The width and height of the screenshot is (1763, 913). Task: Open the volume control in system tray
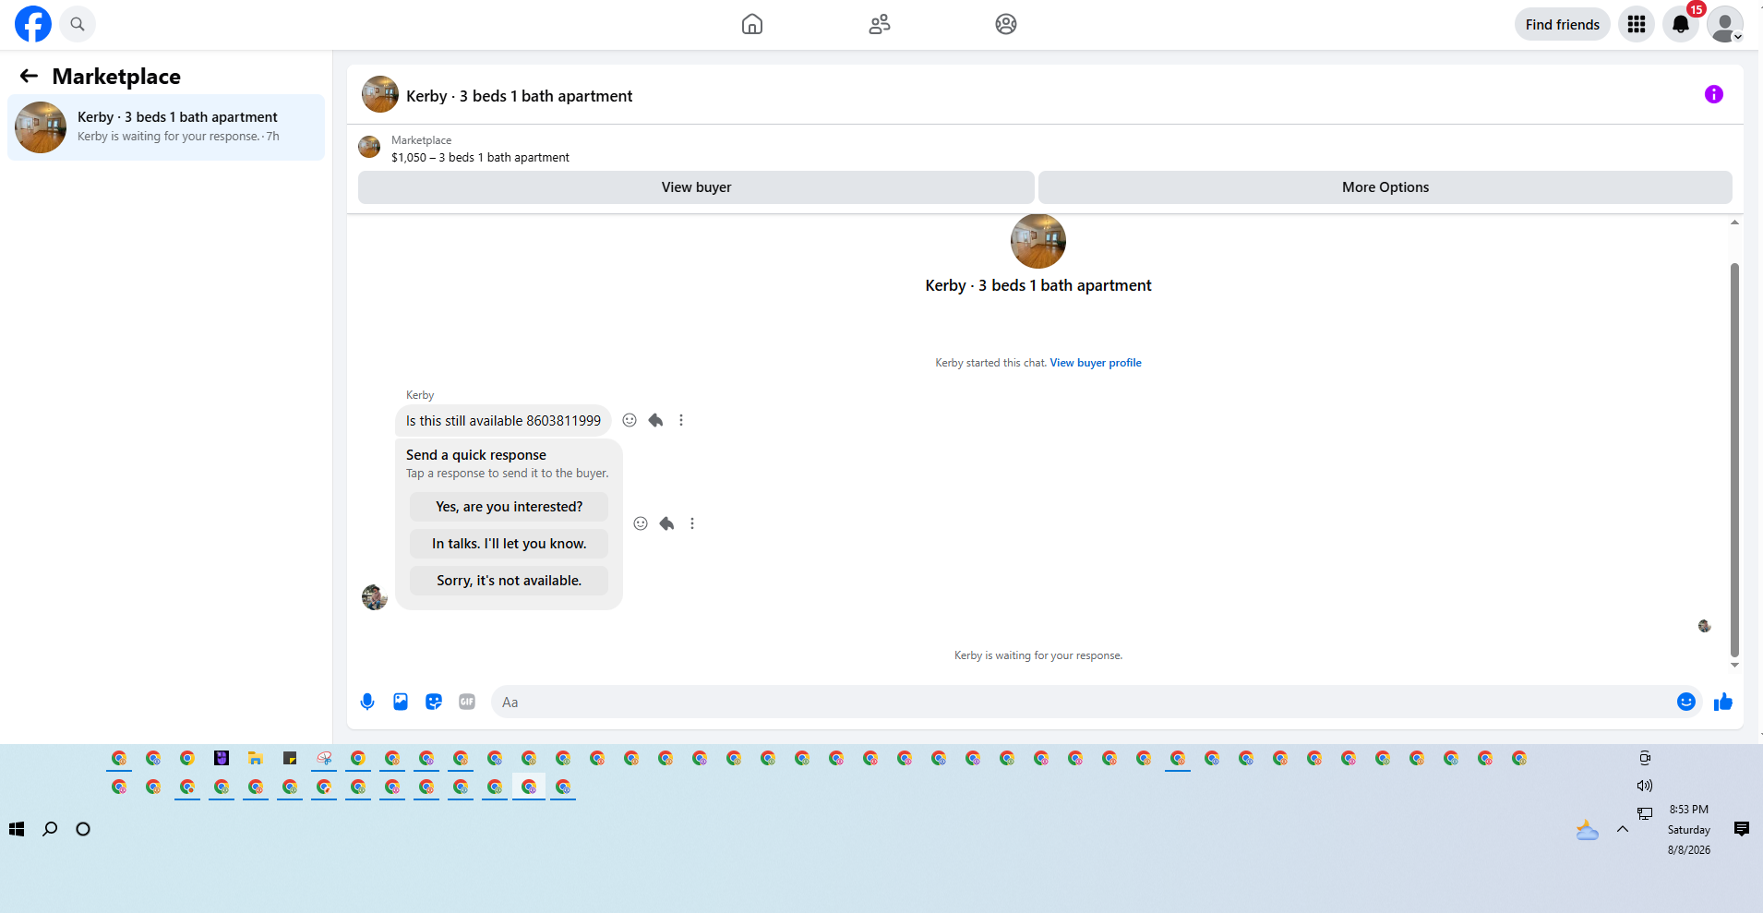coord(1645,786)
